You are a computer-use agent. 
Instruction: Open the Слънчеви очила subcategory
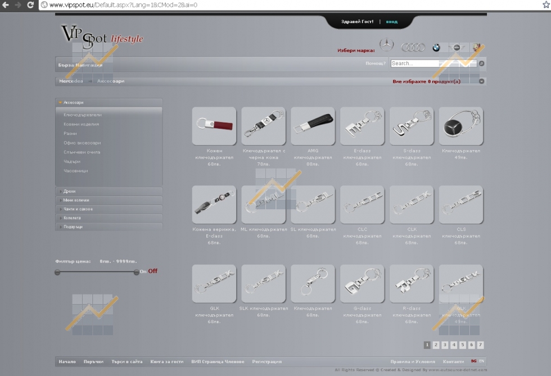[x=82, y=152]
